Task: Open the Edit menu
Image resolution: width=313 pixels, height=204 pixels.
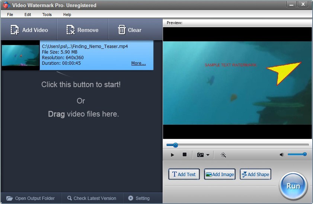Action: point(28,15)
